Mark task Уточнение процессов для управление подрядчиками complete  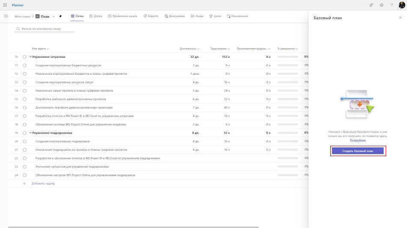coord(24,167)
